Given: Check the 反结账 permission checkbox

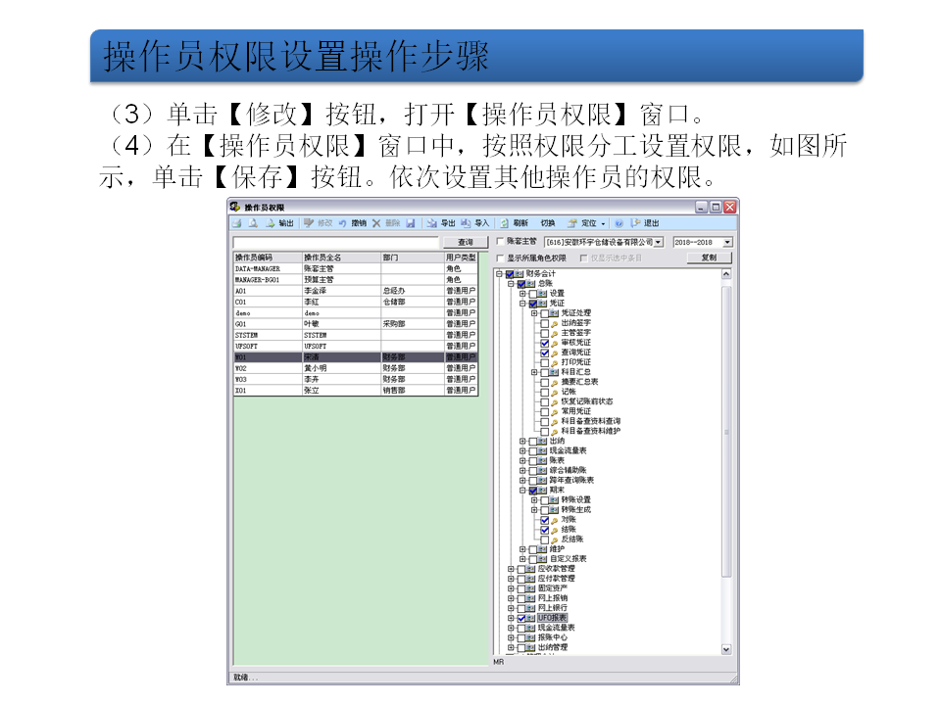Looking at the screenshot, I should [x=545, y=540].
